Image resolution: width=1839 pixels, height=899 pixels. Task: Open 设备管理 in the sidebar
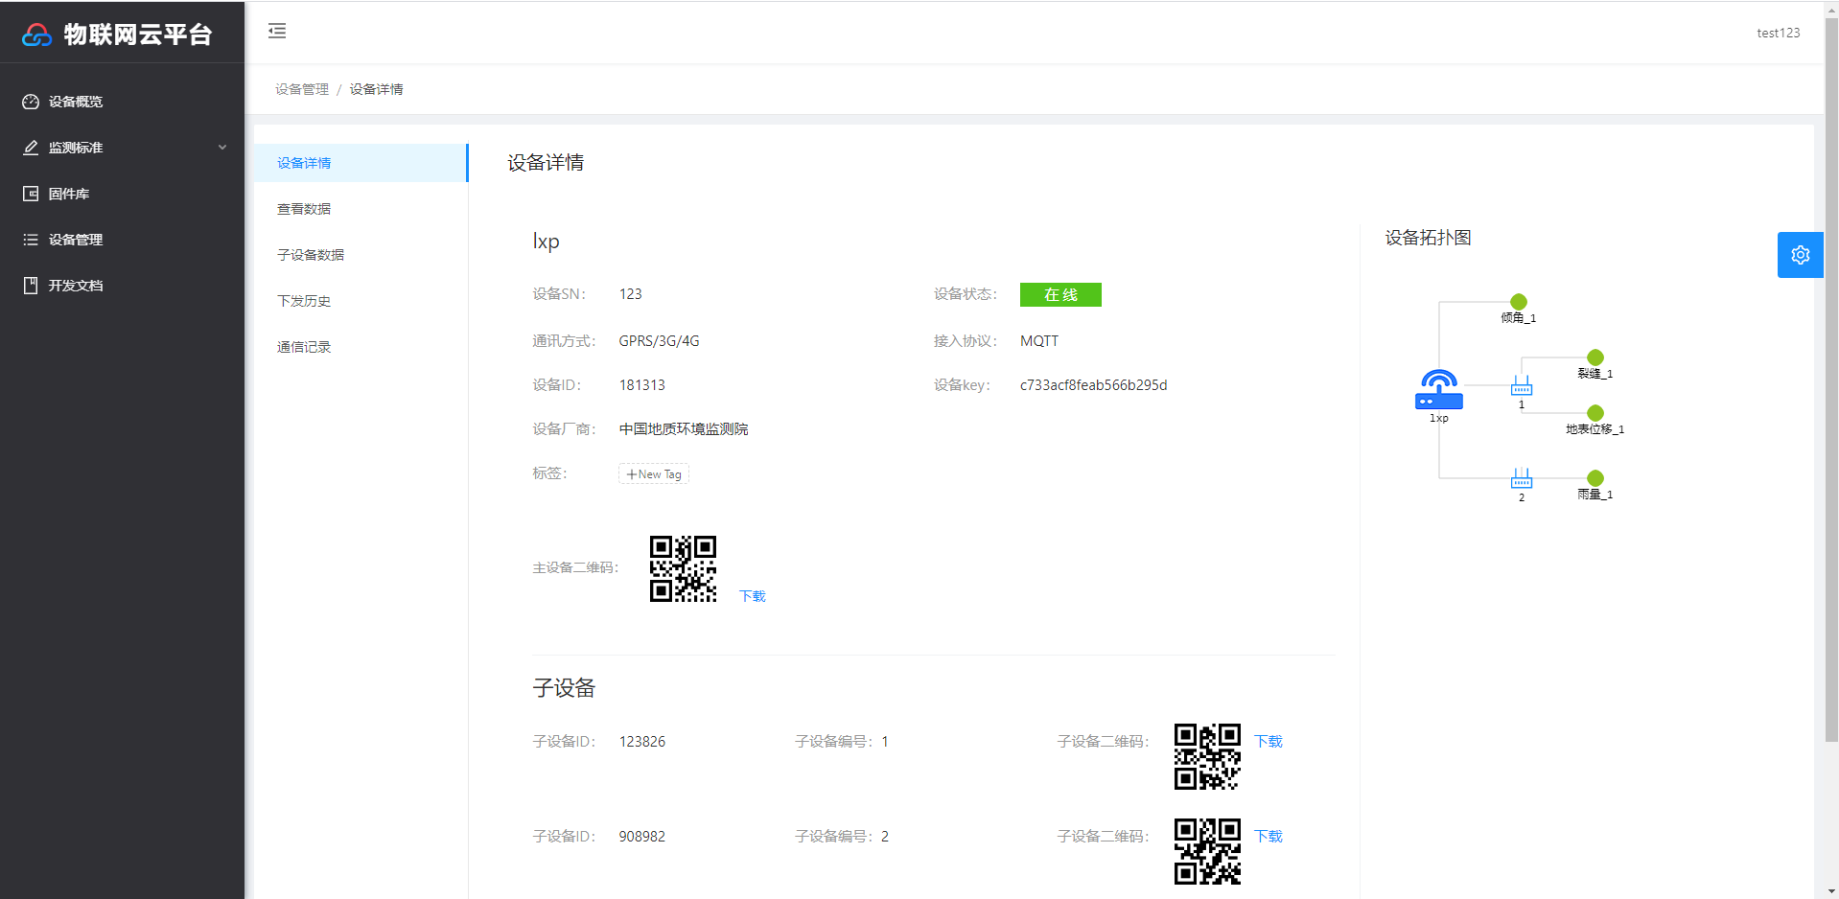pos(122,240)
